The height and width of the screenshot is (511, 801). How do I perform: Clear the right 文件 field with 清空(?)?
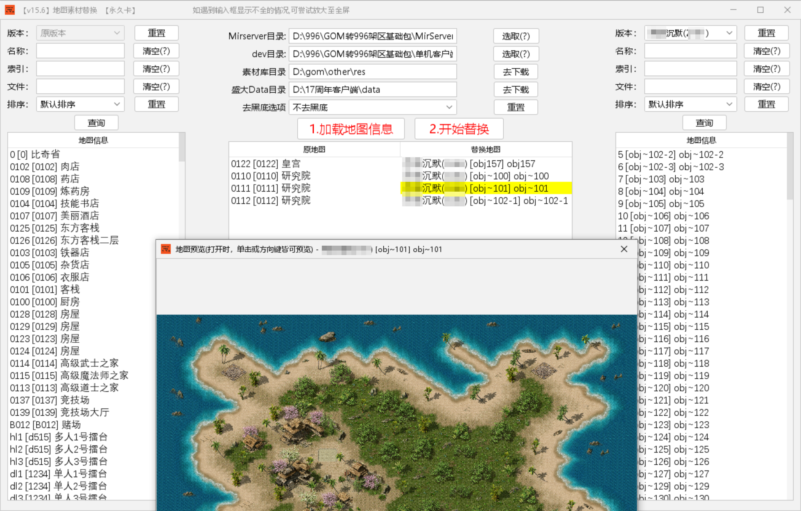click(767, 87)
